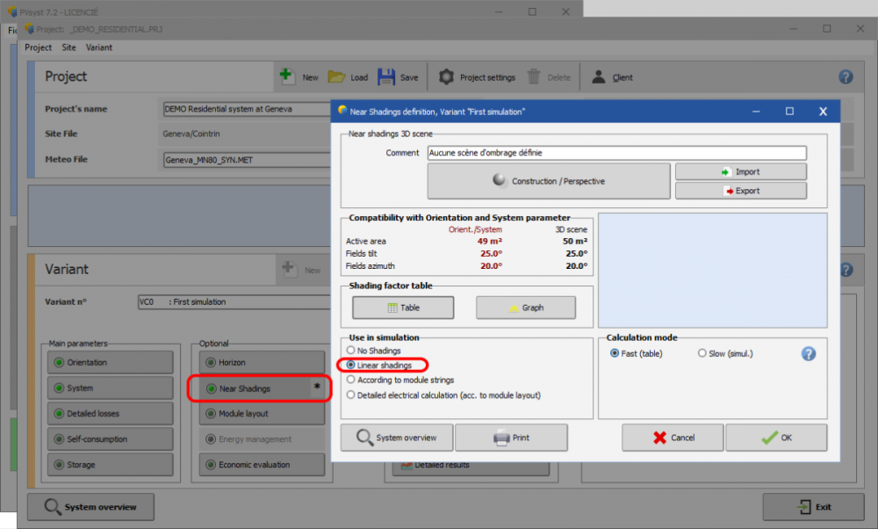Viewport: 878px width, 529px height.
Task: Click the Client person icon
Action: (x=599, y=76)
